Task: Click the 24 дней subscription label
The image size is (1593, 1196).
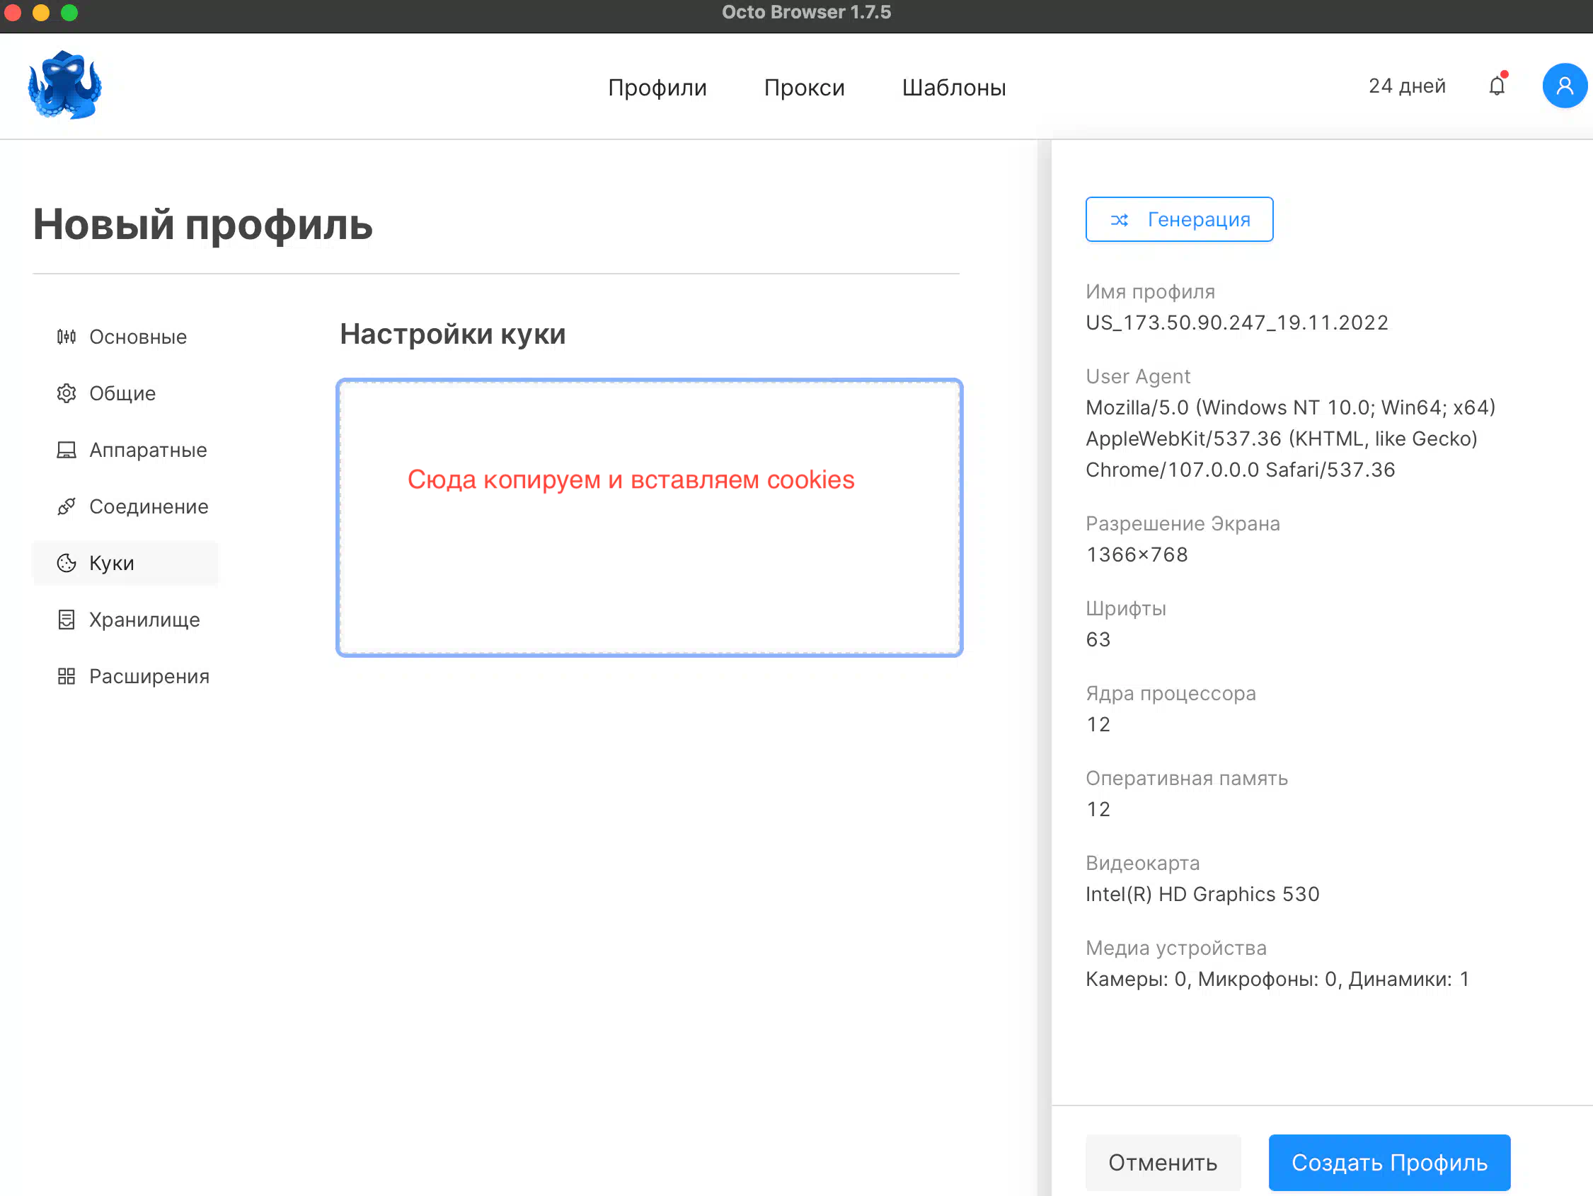Action: (x=1405, y=86)
